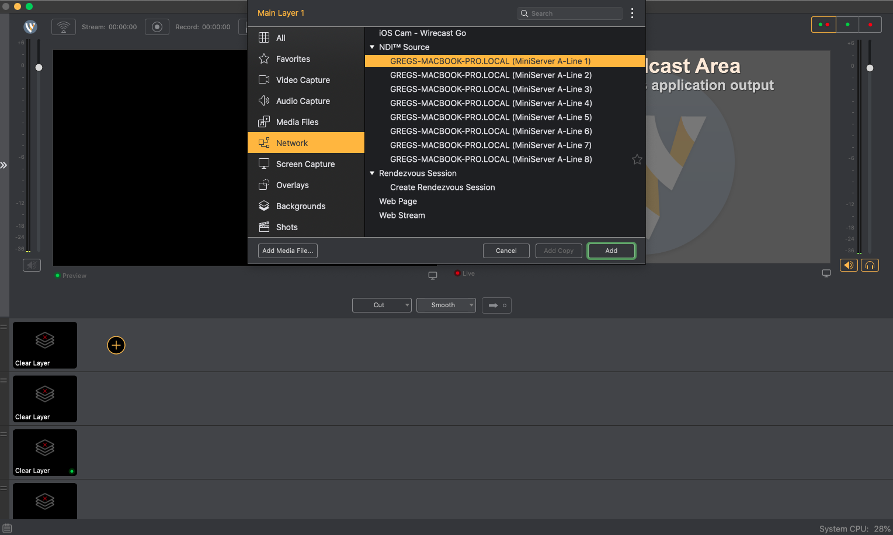Mute the preview audio output speaker icon

coord(32,265)
